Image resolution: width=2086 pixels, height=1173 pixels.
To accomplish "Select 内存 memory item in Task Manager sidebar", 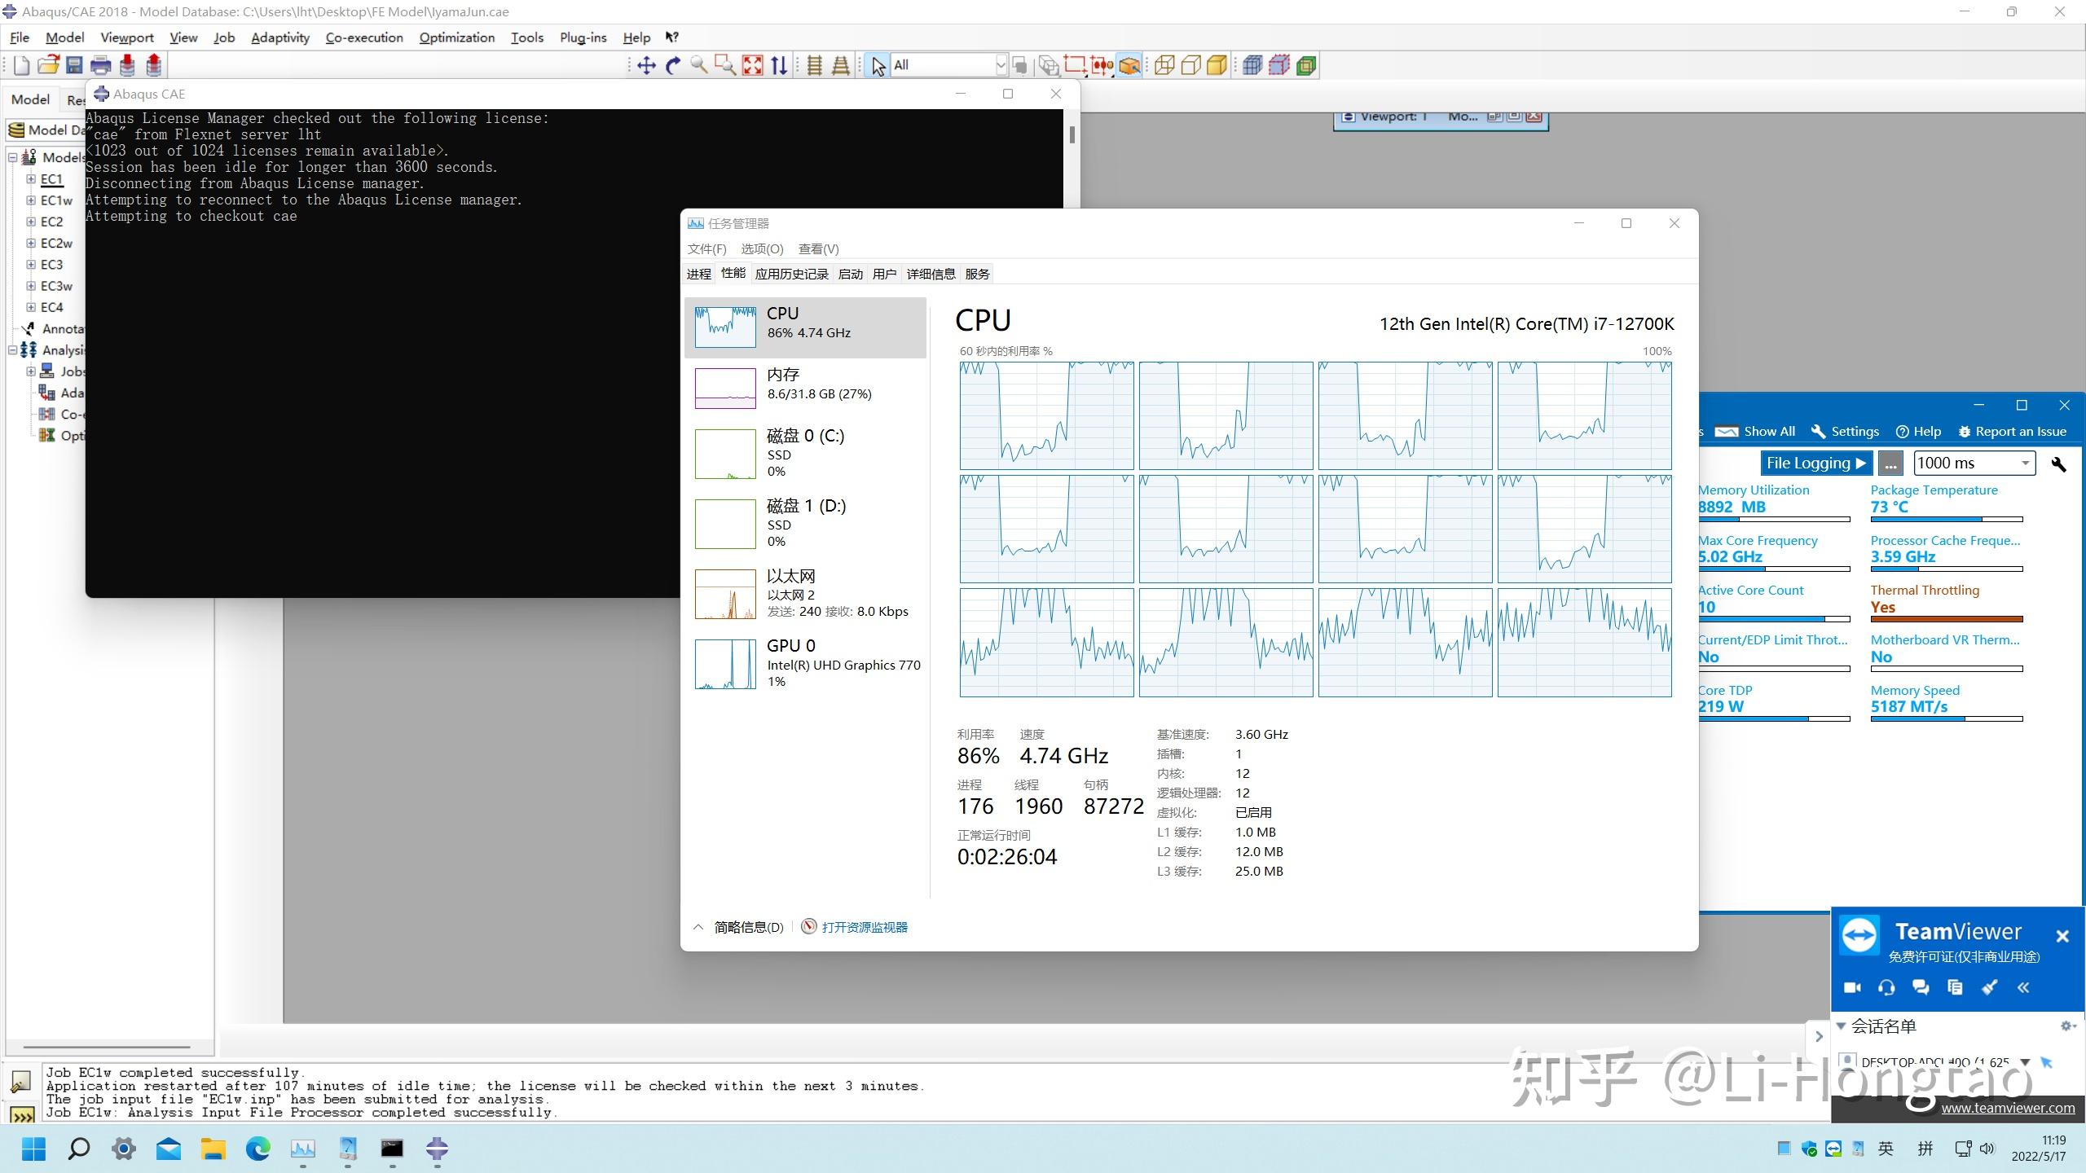I will pos(805,388).
